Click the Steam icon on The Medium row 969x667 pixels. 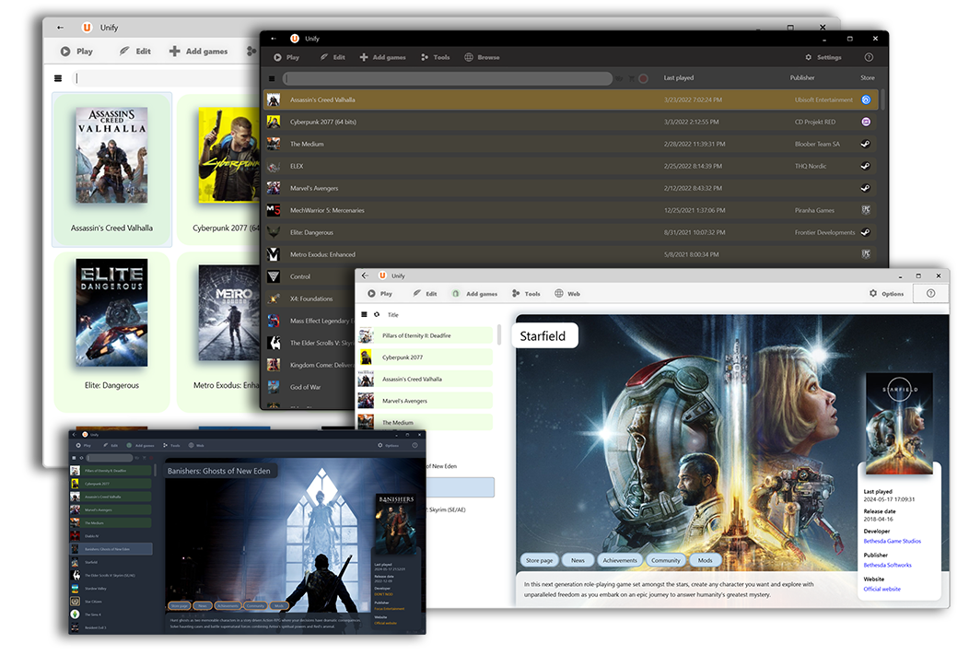[866, 144]
